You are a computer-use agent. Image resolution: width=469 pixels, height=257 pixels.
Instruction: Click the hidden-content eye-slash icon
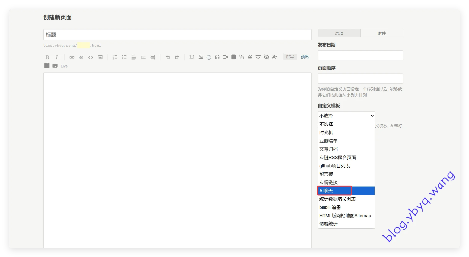coord(266,57)
